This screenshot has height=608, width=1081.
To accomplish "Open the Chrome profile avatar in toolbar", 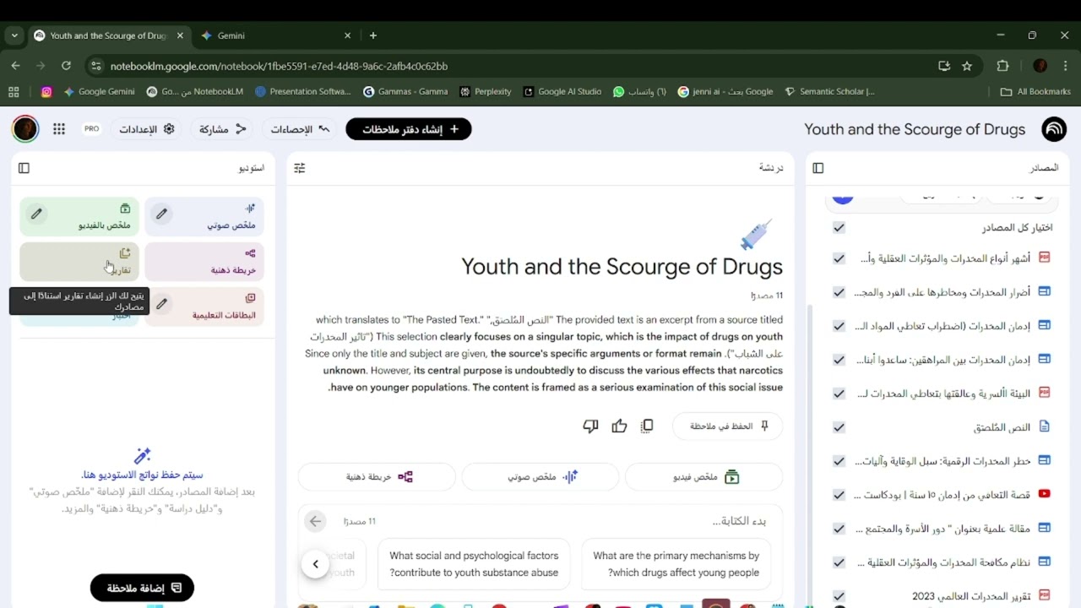I will (1040, 66).
